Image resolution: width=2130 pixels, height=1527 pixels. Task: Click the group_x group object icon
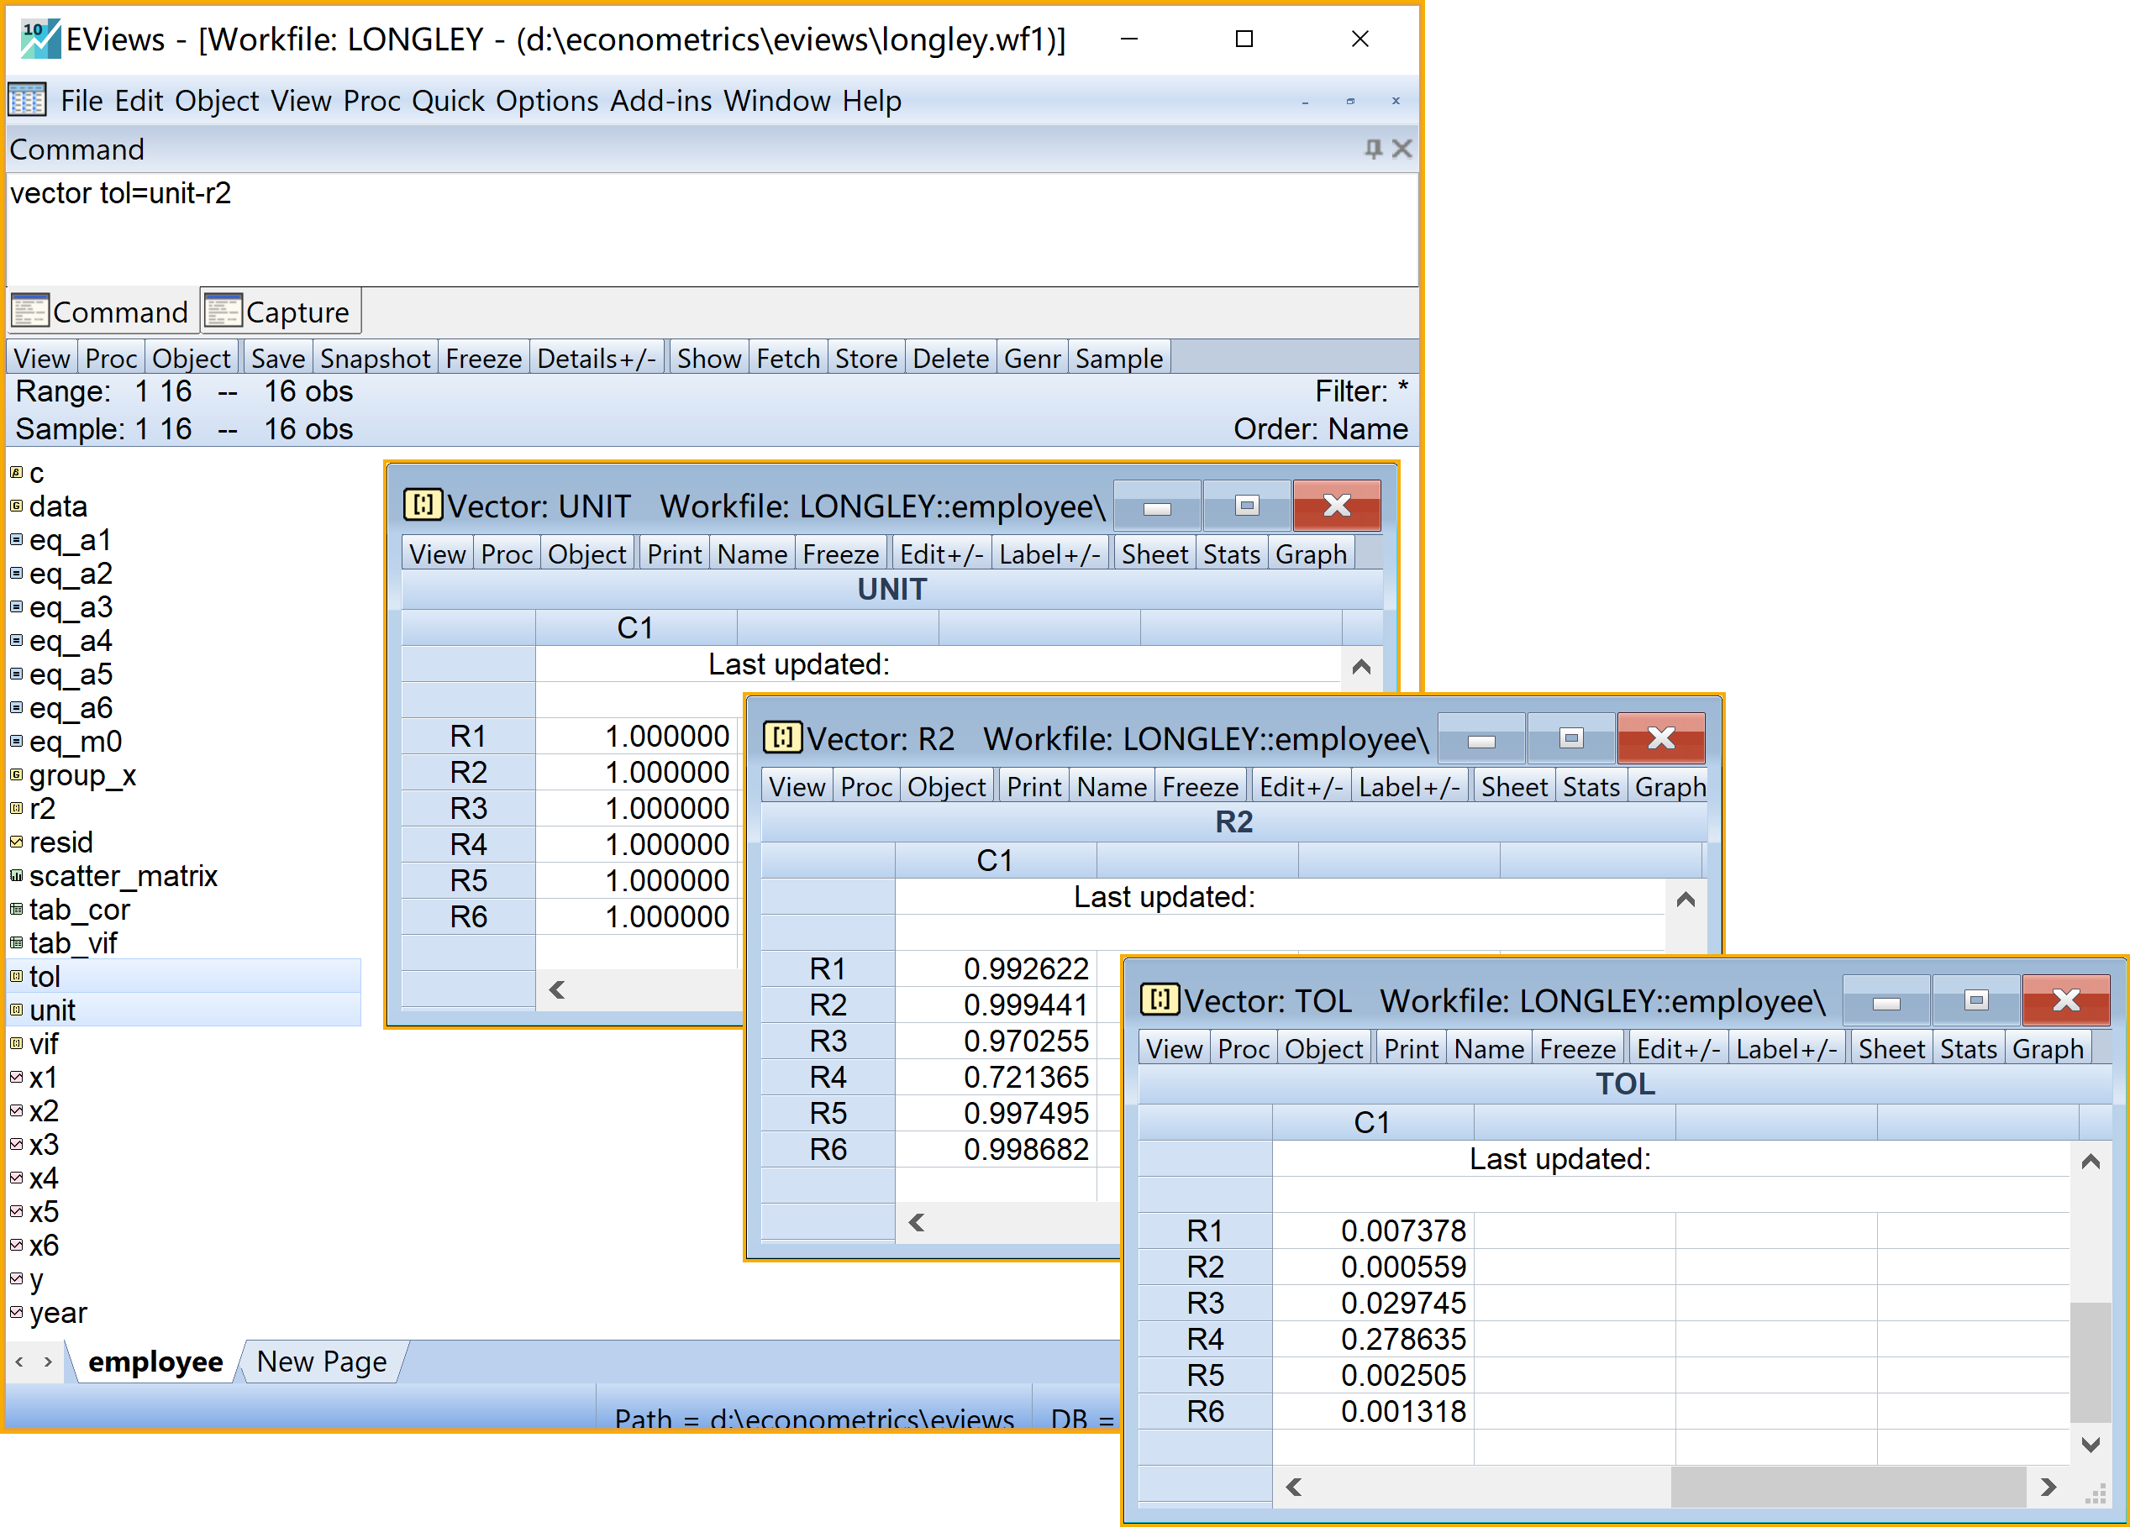[16, 774]
